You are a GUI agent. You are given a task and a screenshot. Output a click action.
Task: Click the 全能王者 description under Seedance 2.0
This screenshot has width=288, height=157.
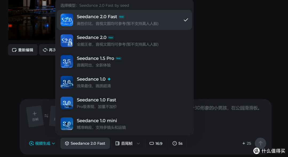(x=118, y=44)
